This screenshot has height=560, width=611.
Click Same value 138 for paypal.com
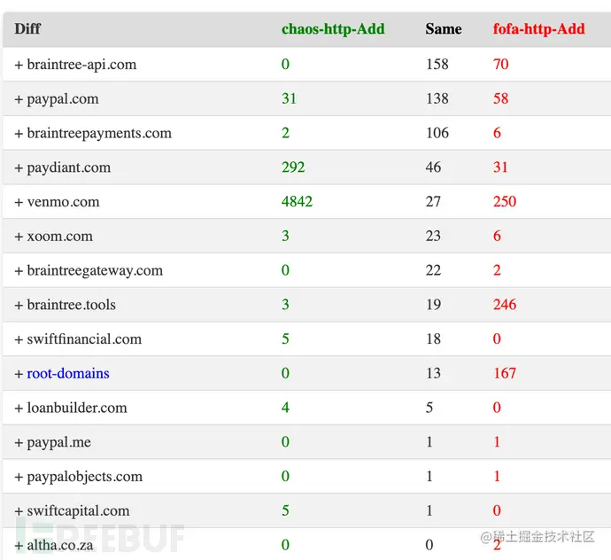pyautogui.click(x=437, y=98)
